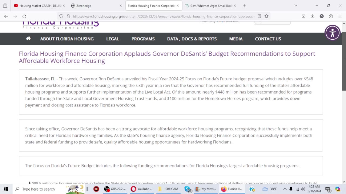Image resolution: width=346 pixels, height=194 pixels.
Task: Click the URL address bar
Action: (x=164, y=16)
